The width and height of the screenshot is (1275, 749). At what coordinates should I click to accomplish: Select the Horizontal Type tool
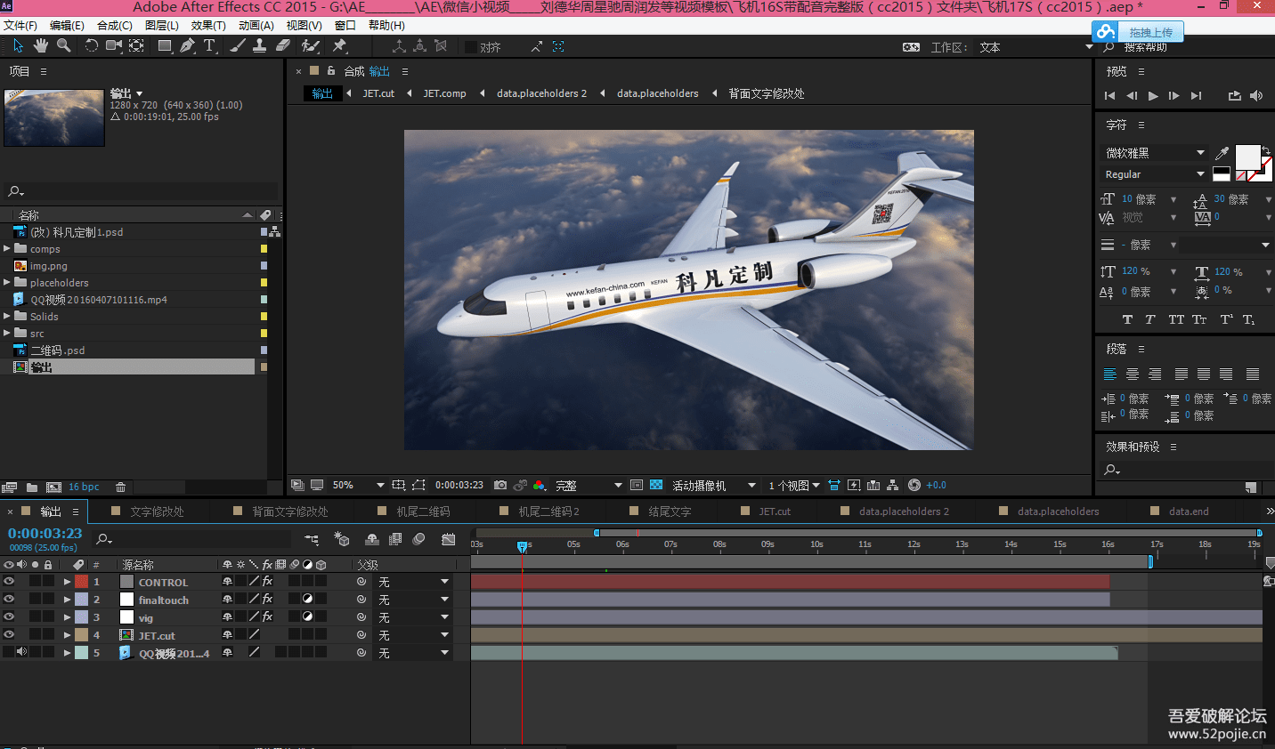pyautogui.click(x=209, y=45)
